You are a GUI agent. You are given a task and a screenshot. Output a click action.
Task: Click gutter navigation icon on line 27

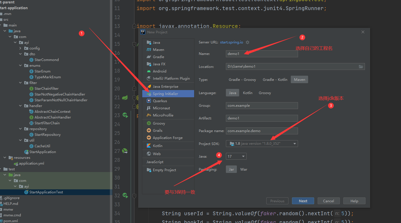pyautogui.click(x=125, y=151)
